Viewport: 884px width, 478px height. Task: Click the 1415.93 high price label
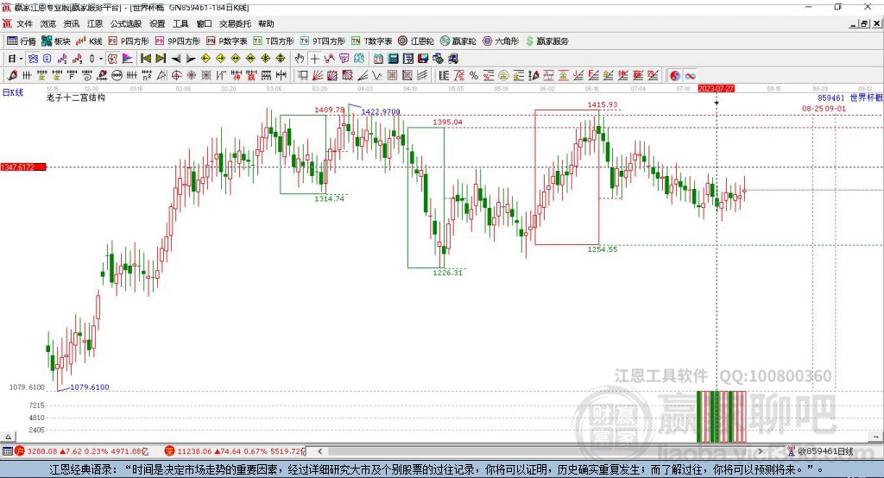(x=602, y=104)
